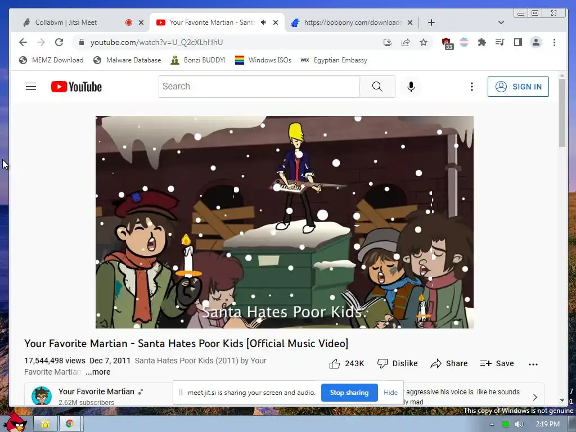Reload the YouTube page
Screen dimensions: 576x432
(59, 42)
